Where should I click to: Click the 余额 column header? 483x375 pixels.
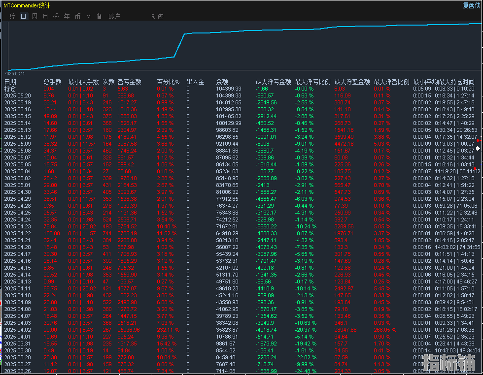[222, 82]
